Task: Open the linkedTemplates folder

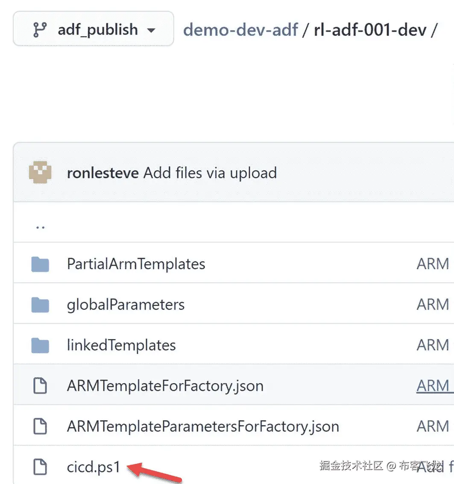Action: click(121, 345)
